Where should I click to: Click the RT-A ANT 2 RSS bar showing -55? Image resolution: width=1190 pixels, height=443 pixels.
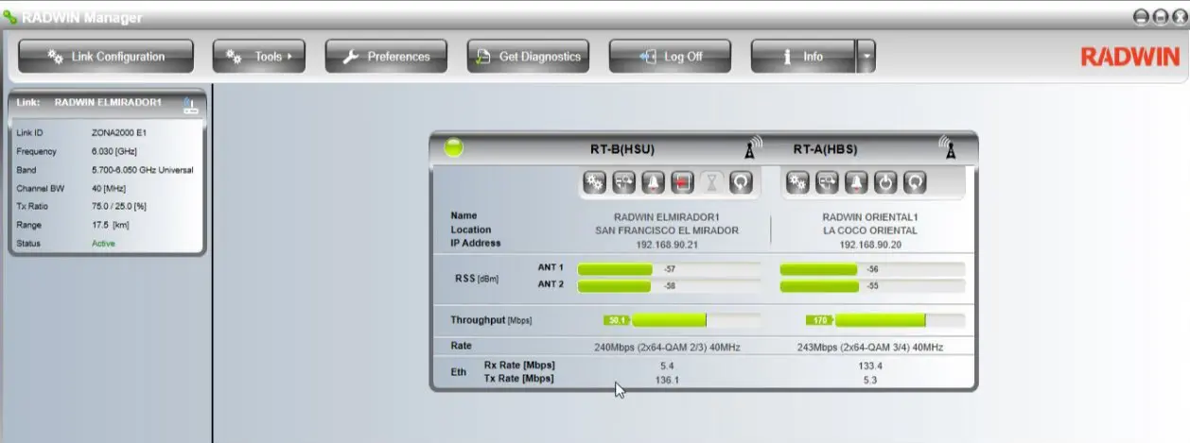(872, 285)
